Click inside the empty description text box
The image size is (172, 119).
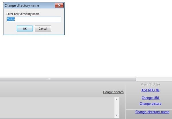coord(57,108)
